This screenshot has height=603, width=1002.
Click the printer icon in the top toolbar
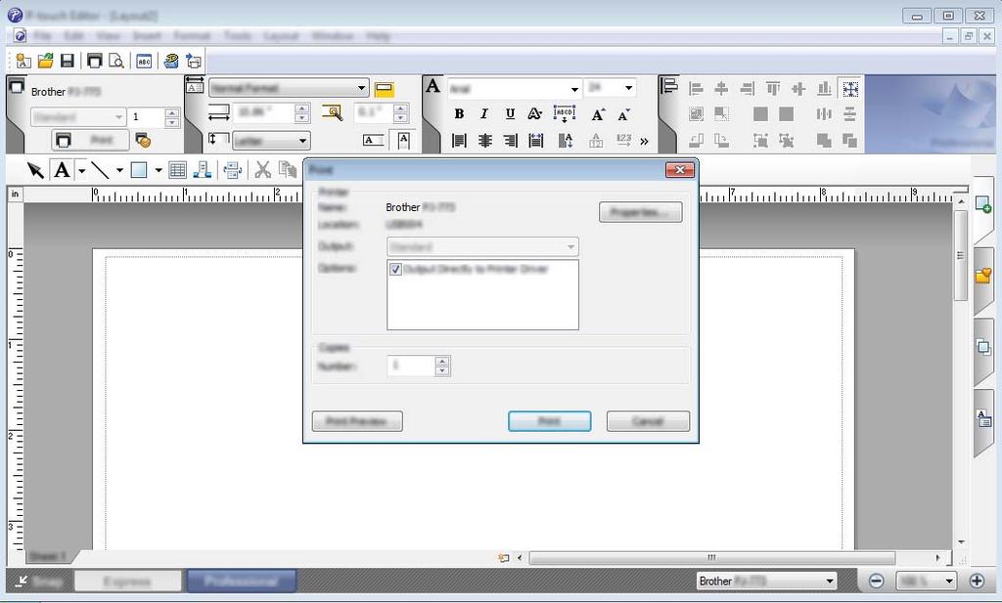95,61
